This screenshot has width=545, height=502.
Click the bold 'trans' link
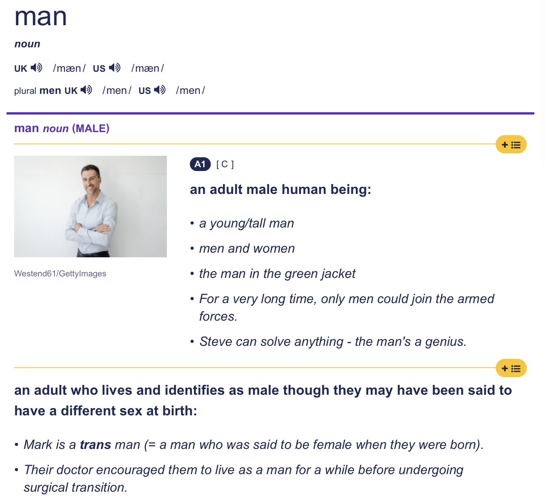pos(95,445)
